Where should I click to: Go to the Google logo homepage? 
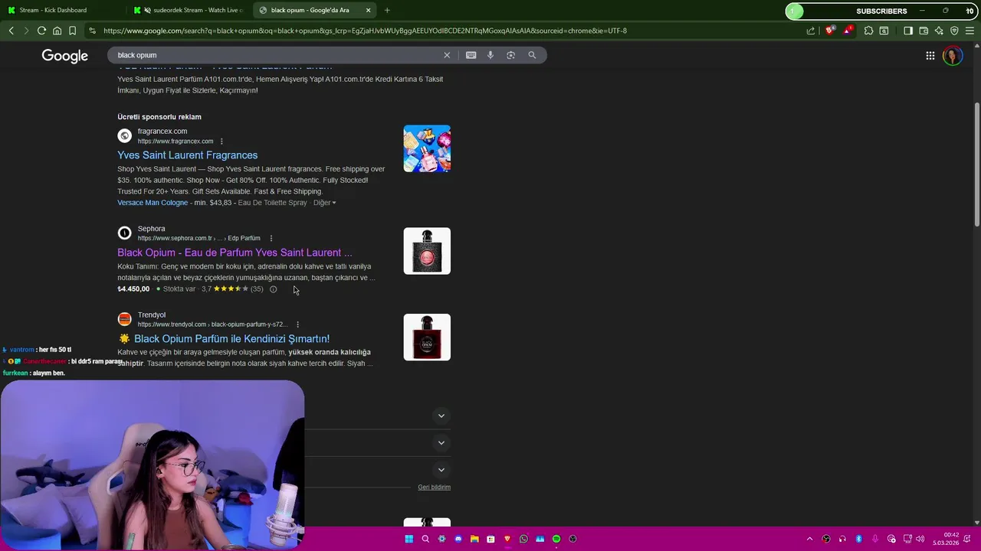65,56
